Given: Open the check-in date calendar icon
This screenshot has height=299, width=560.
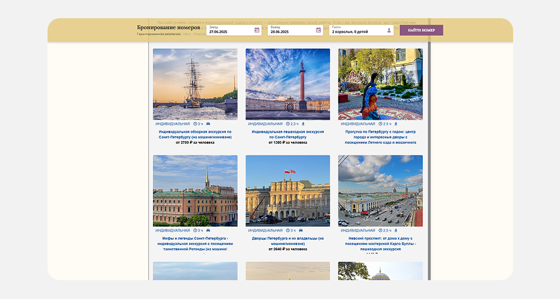Looking at the screenshot, I should coord(257,31).
